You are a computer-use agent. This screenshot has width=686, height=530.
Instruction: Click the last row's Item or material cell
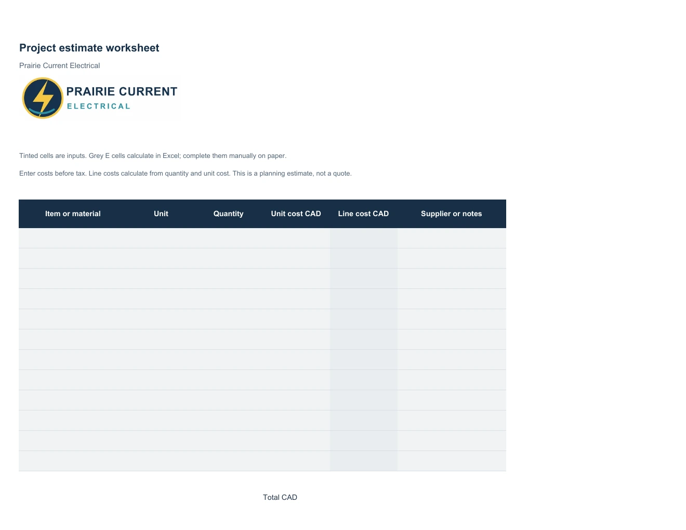point(73,461)
